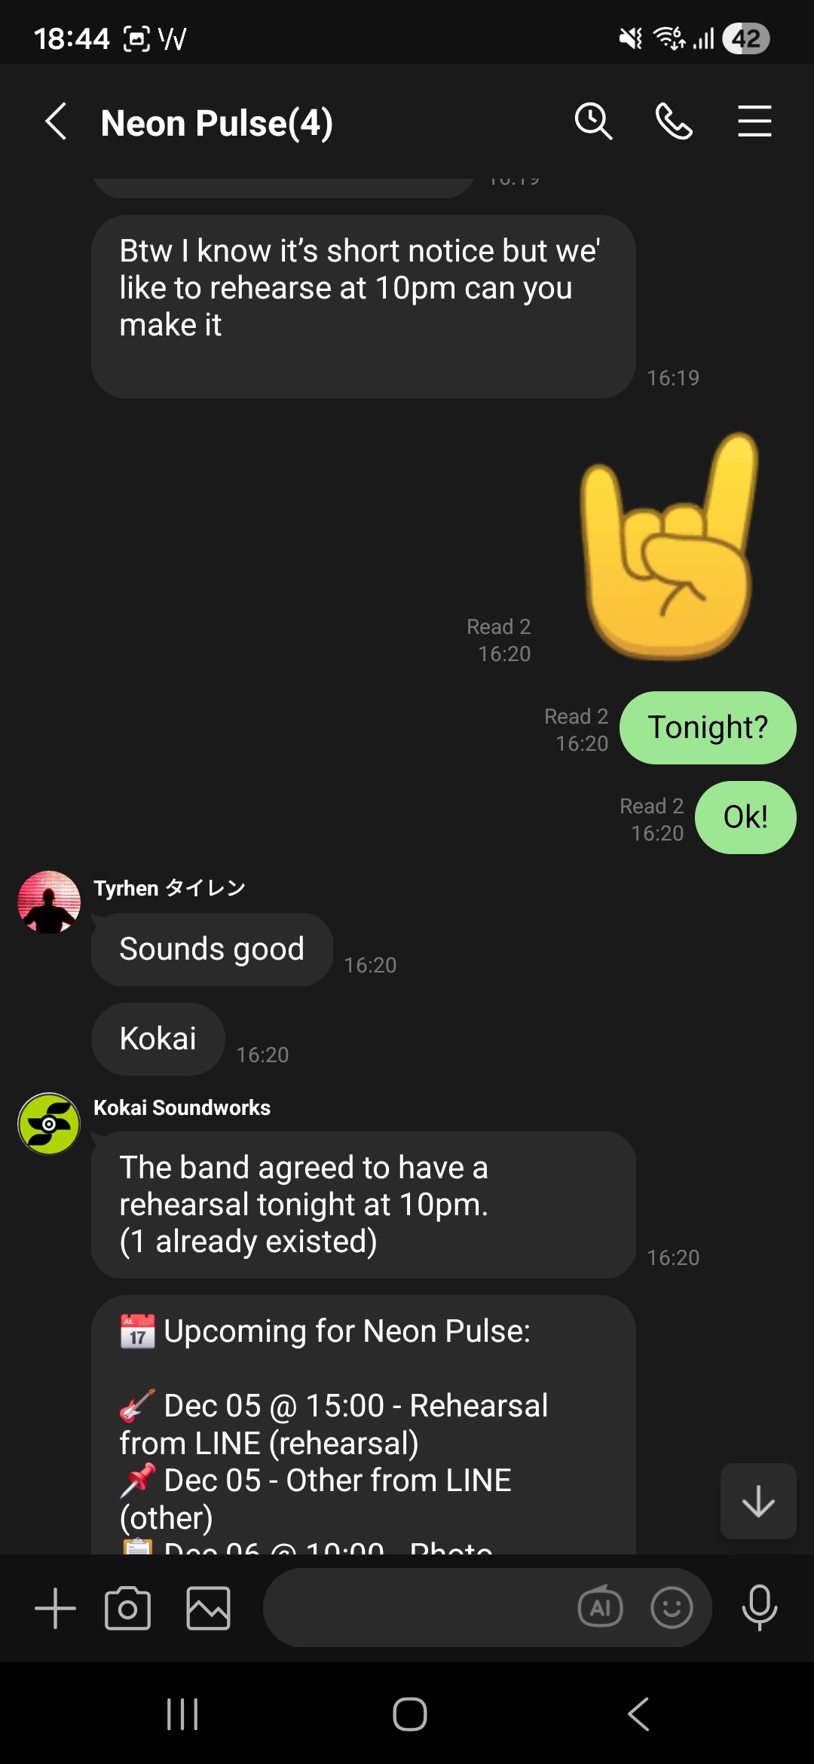Select the "Tonight?" green message bubble
The width and height of the screenshot is (814, 1764).
coord(708,727)
